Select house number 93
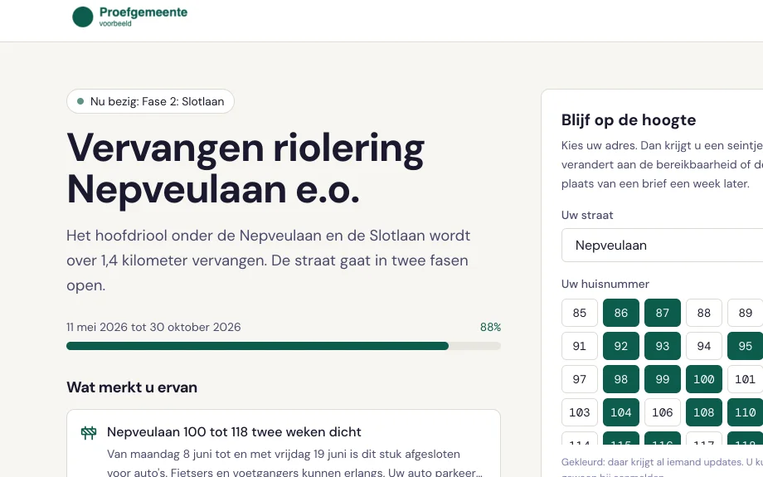The image size is (763, 477). point(663,346)
